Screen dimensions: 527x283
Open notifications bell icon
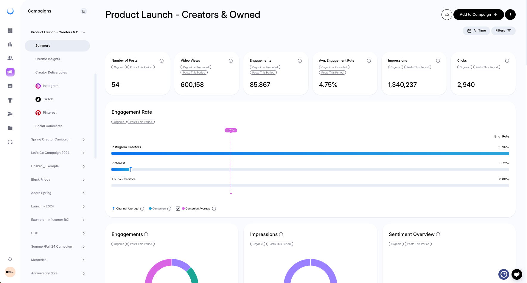[10, 259]
